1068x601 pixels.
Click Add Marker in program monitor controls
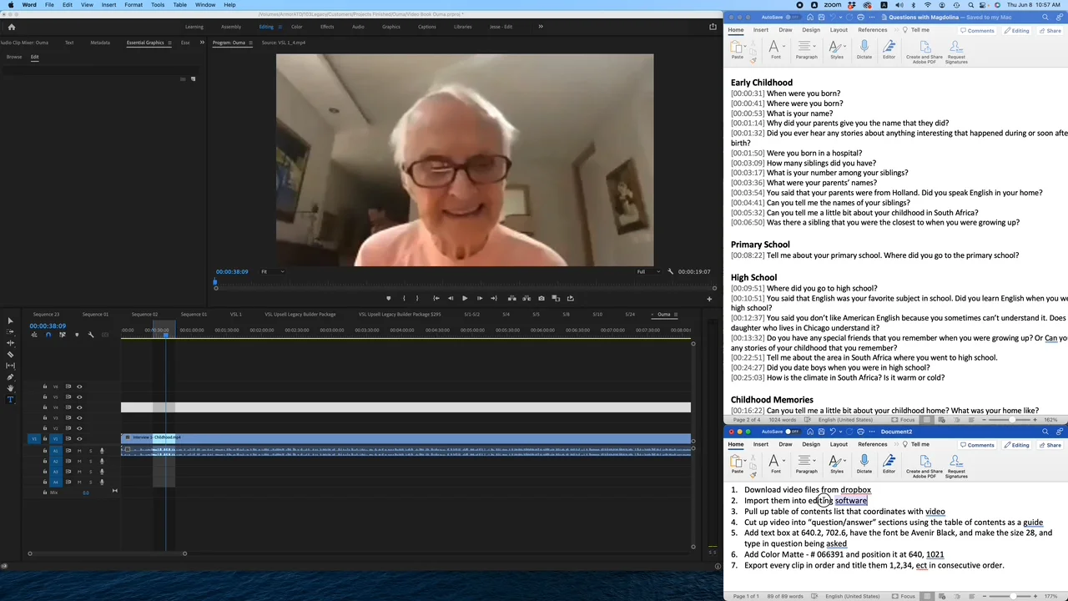tap(388, 298)
